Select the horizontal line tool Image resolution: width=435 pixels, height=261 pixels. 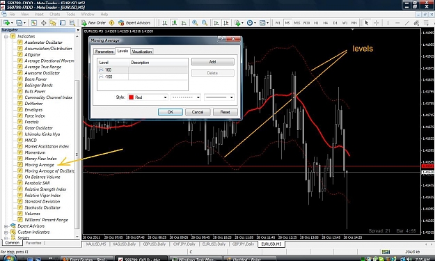pyautogui.click(x=397, y=23)
